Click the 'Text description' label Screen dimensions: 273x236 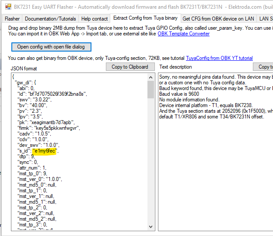[x=175, y=67]
